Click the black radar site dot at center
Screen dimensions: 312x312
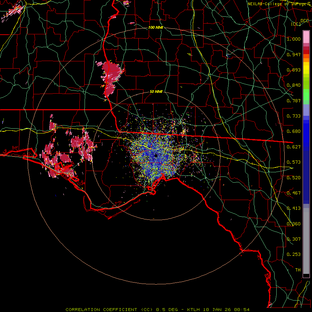[x=156, y=156]
